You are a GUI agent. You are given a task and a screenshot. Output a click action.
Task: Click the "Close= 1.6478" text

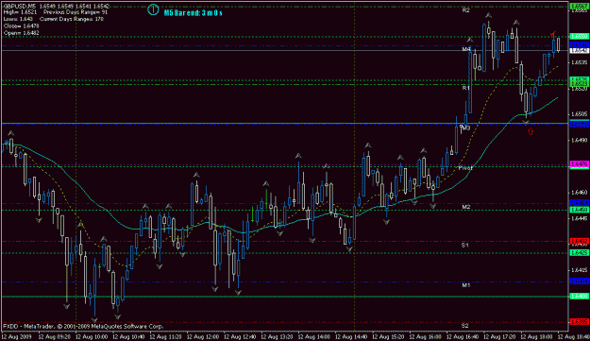22,26
